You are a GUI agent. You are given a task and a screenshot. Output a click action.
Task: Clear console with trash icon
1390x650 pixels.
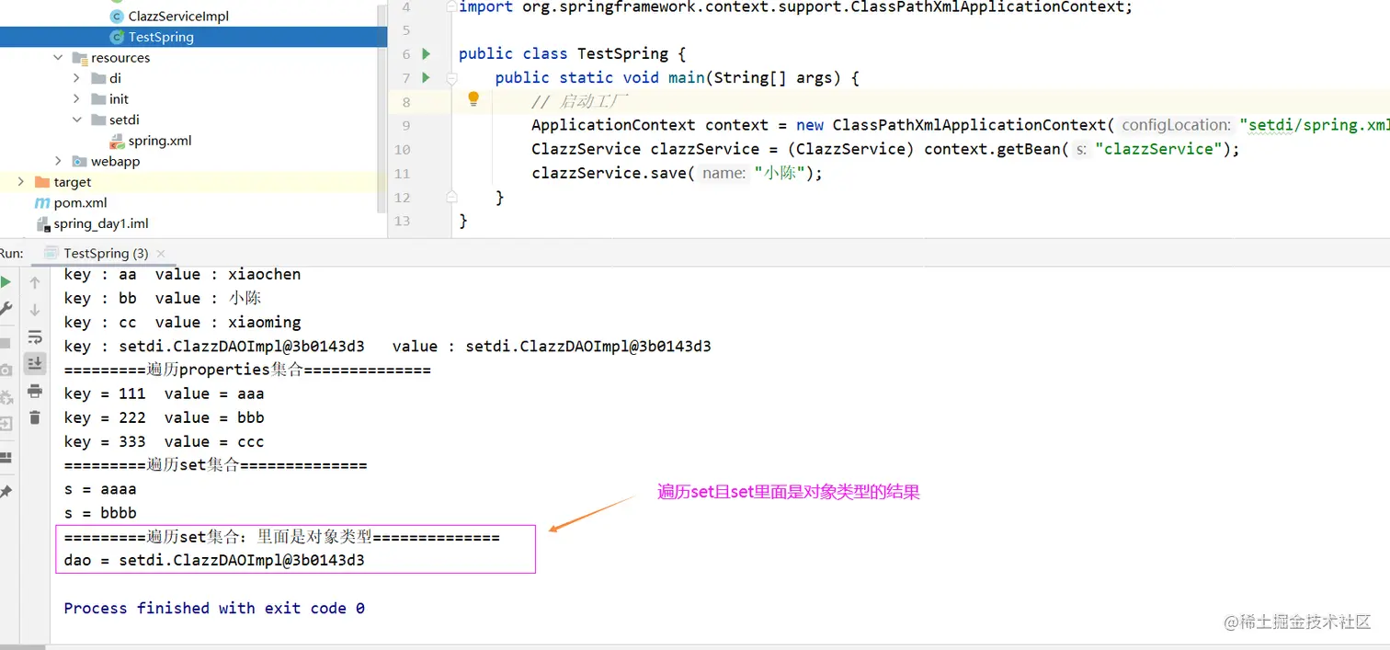click(x=35, y=417)
